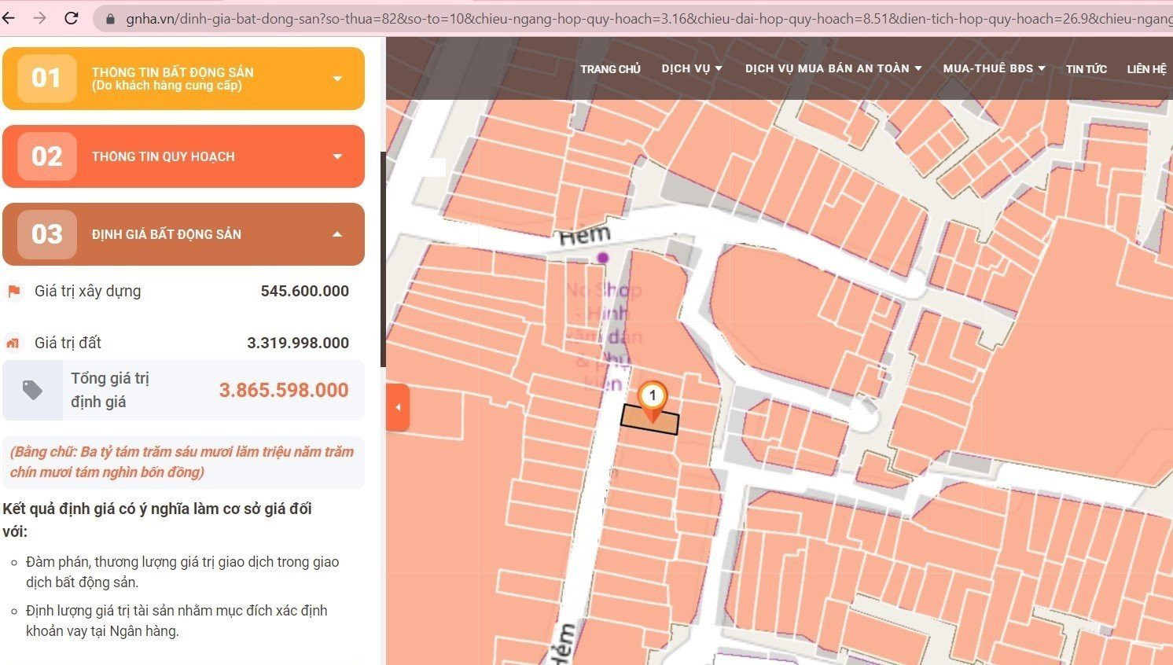The width and height of the screenshot is (1173, 665).
Task: Open the Dịch vụ dropdown menu
Action: 692,68
